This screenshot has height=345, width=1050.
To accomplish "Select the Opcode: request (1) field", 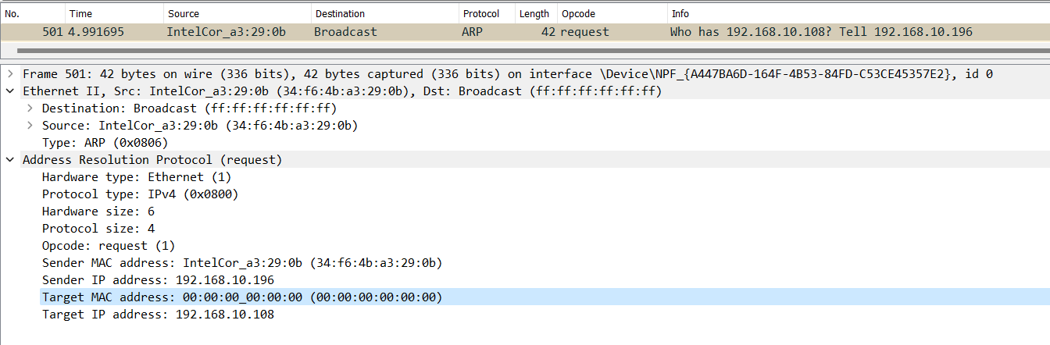I will (109, 246).
